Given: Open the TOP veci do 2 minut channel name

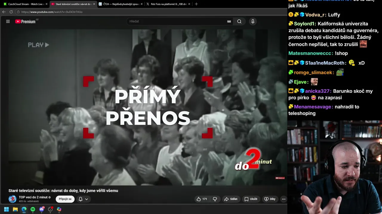Looking at the screenshot, I should click(x=33, y=197).
